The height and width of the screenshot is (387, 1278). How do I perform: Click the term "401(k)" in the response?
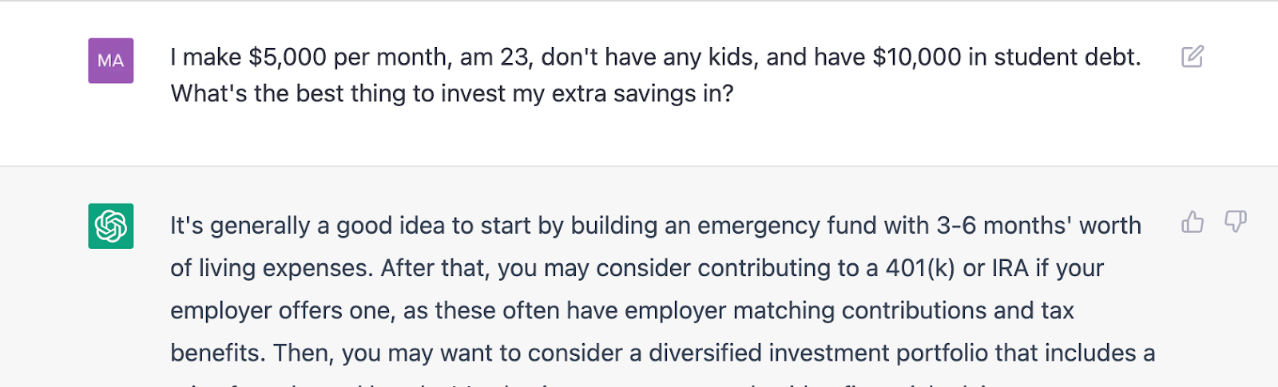tap(920, 268)
